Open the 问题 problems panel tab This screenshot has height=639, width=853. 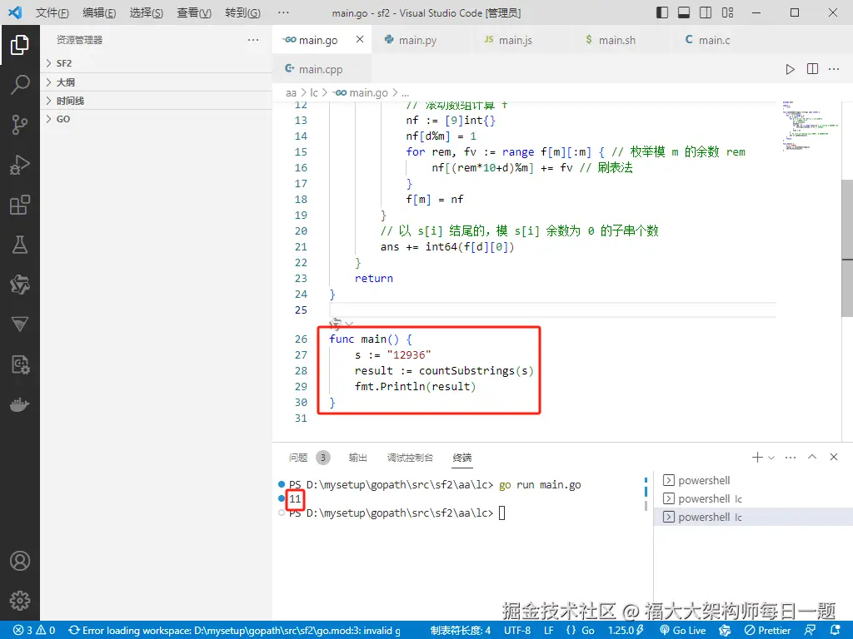point(298,458)
